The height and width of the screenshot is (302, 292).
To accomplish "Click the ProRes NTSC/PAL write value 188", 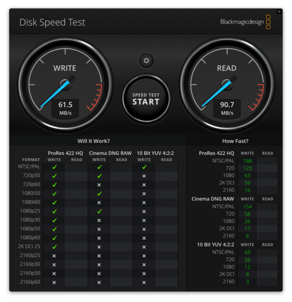I will click(248, 161).
